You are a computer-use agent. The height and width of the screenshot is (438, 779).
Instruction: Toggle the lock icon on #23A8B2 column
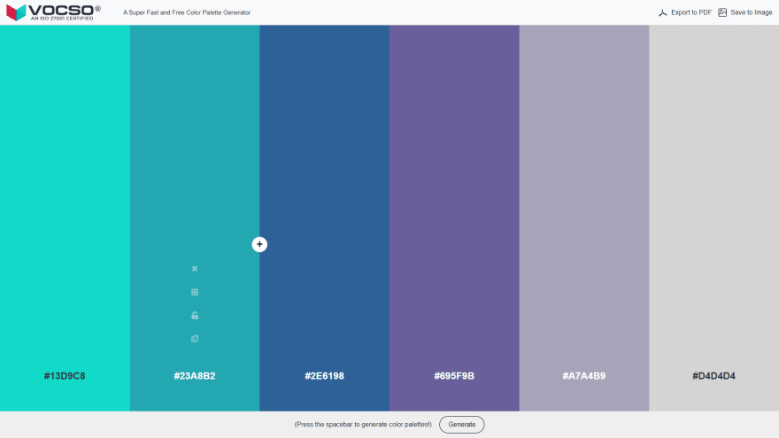point(195,315)
